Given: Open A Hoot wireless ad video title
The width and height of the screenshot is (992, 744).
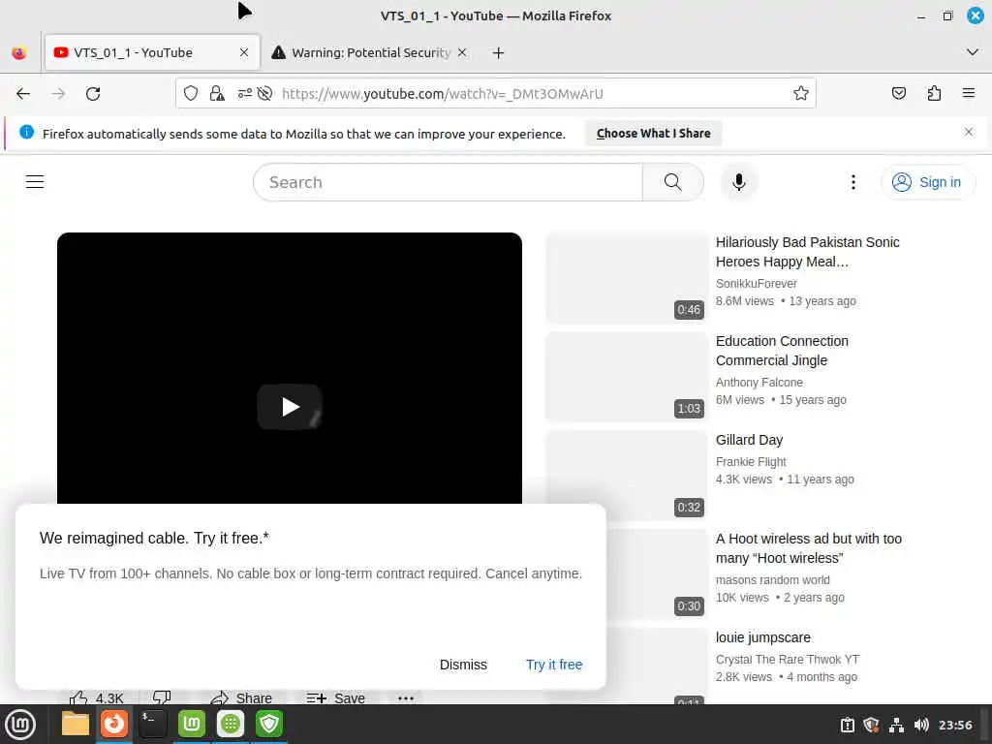Looking at the screenshot, I should coord(809,548).
